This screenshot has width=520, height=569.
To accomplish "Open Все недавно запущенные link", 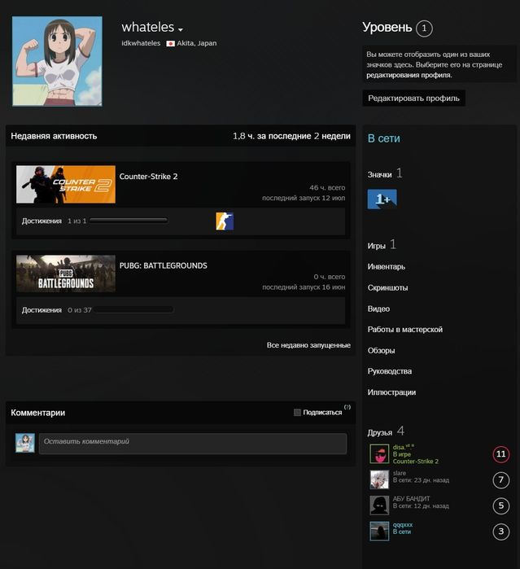I will 308,345.
